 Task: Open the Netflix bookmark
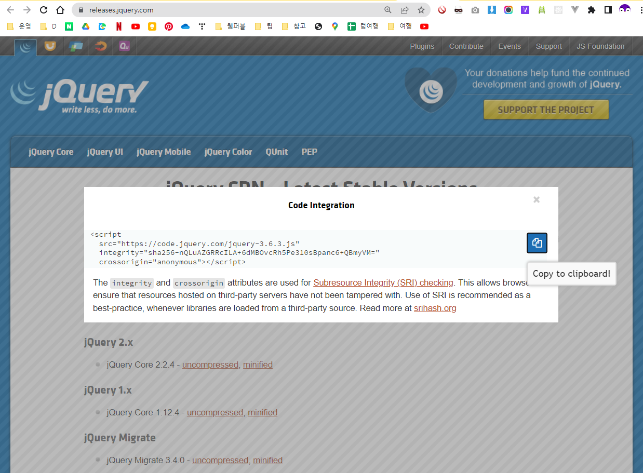(119, 26)
